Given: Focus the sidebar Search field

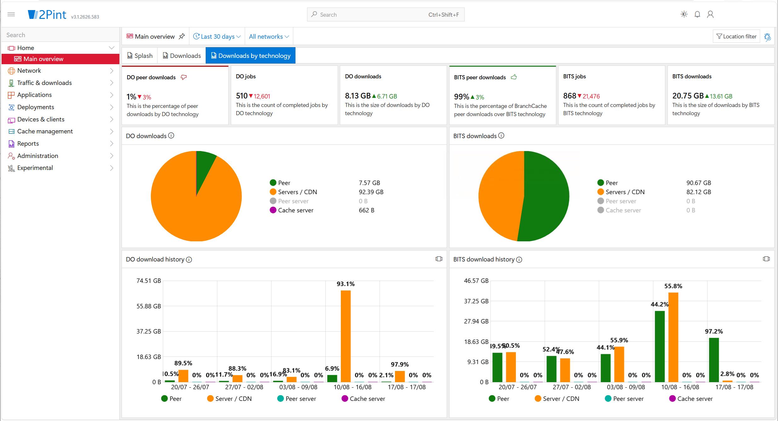Looking at the screenshot, I should click(60, 35).
